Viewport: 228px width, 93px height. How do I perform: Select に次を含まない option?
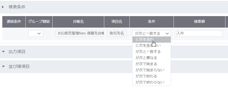pos(151,45)
